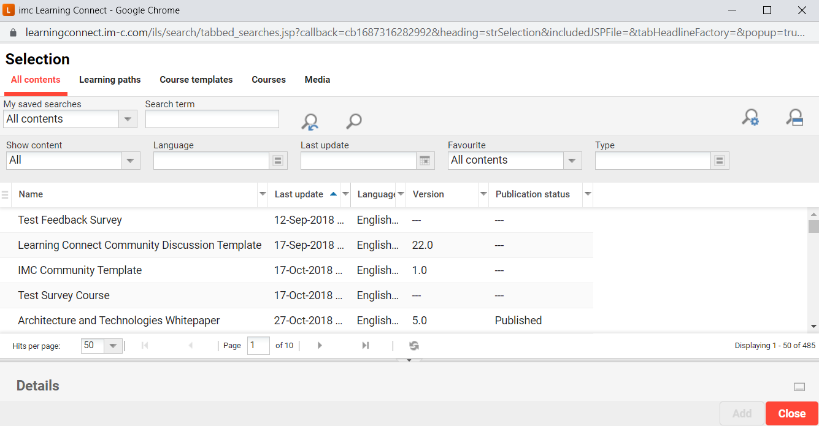The image size is (819, 426).
Task: Expand the Show content dropdown
Action: point(130,160)
